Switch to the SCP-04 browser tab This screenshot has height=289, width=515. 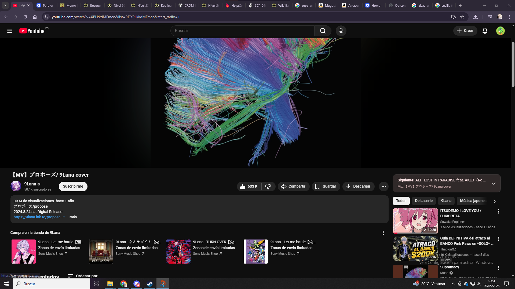[x=257, y=5]
